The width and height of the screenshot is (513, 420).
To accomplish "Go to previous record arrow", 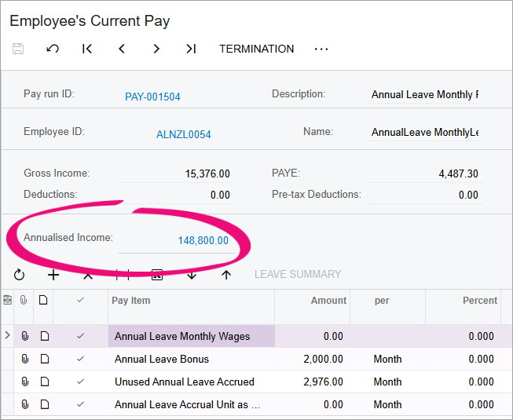I will tap(122, 49).
